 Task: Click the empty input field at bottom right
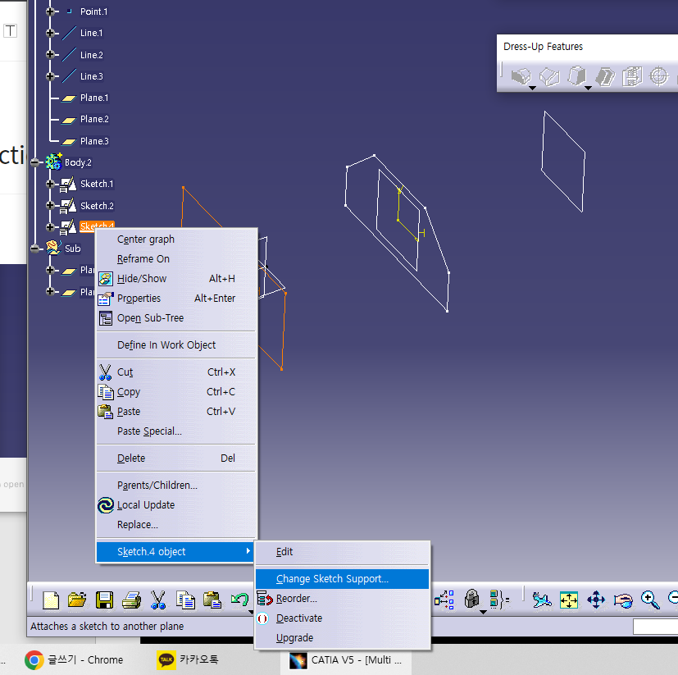tap(656, 626)
